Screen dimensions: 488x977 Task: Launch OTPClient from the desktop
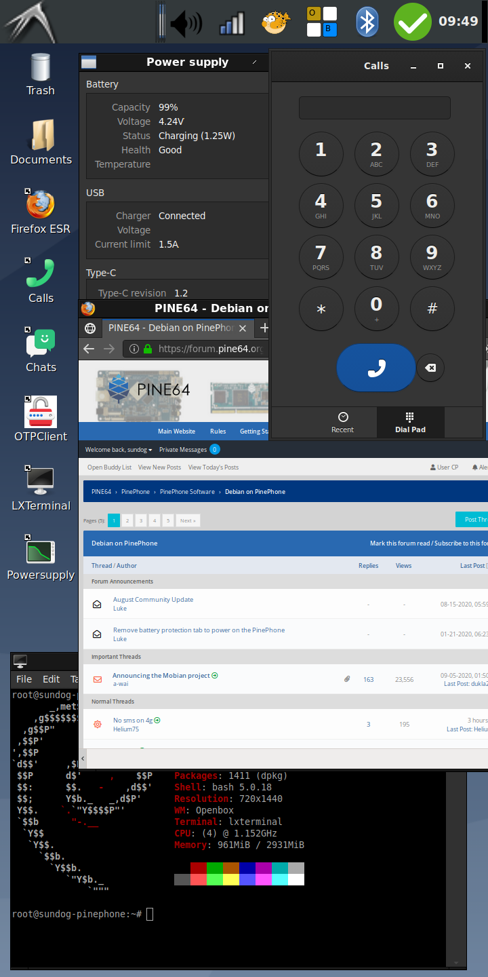click(x=41, y=419)
